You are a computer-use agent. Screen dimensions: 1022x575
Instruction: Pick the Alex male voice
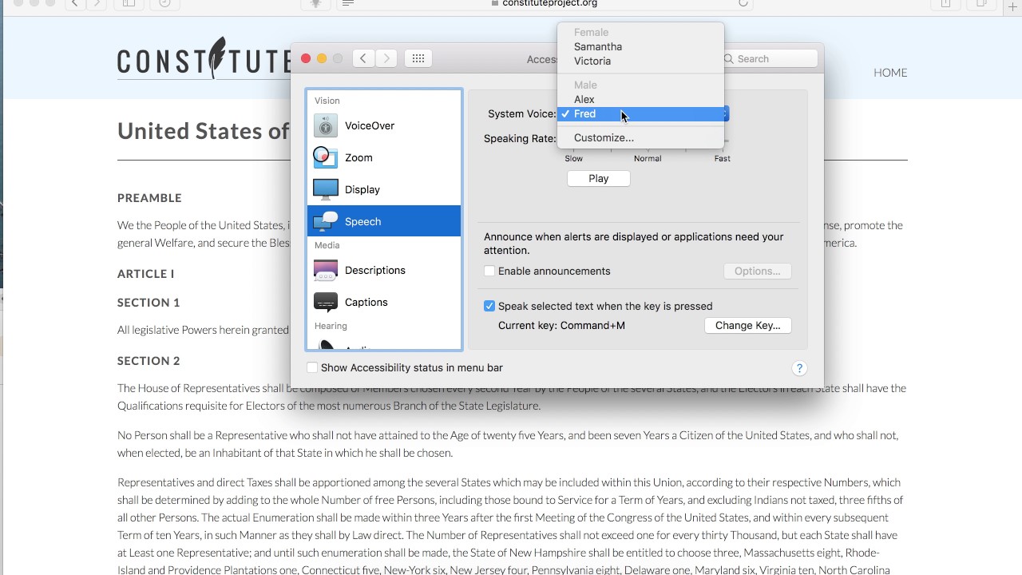(640, 99)
